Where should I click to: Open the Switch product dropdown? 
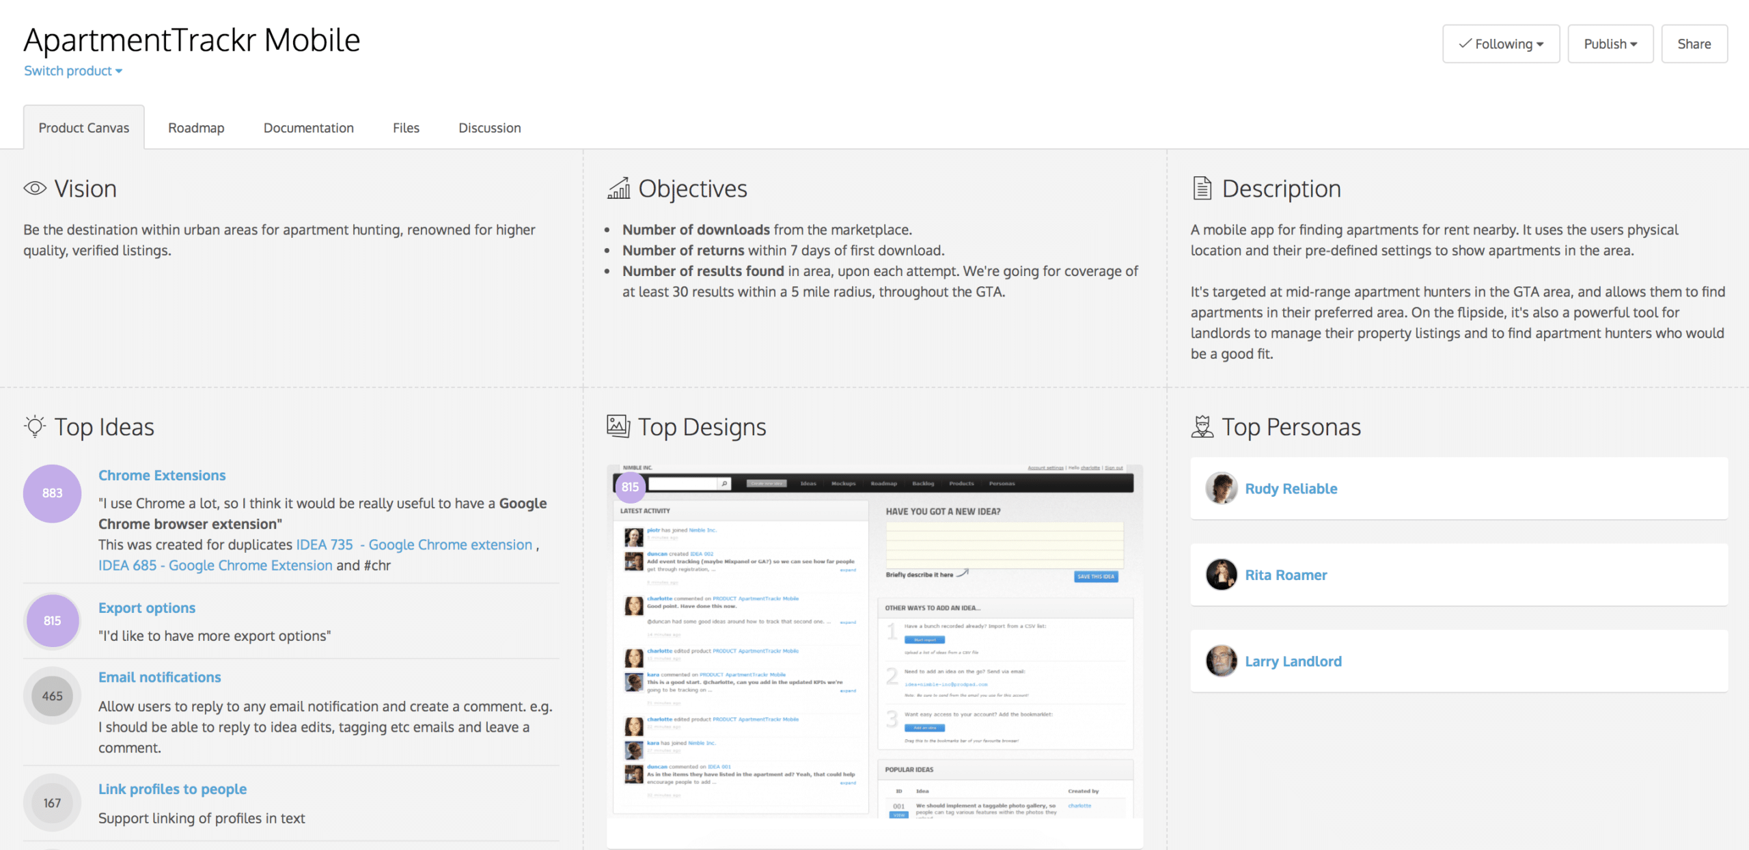(x=73, y=70)
